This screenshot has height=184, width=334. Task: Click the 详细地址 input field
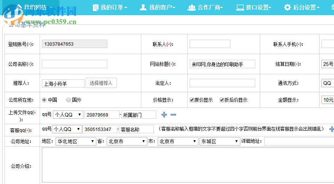(x=299, y=141)
